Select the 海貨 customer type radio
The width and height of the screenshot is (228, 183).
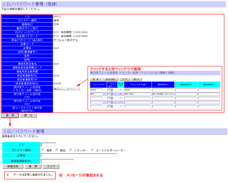(43, 150)
